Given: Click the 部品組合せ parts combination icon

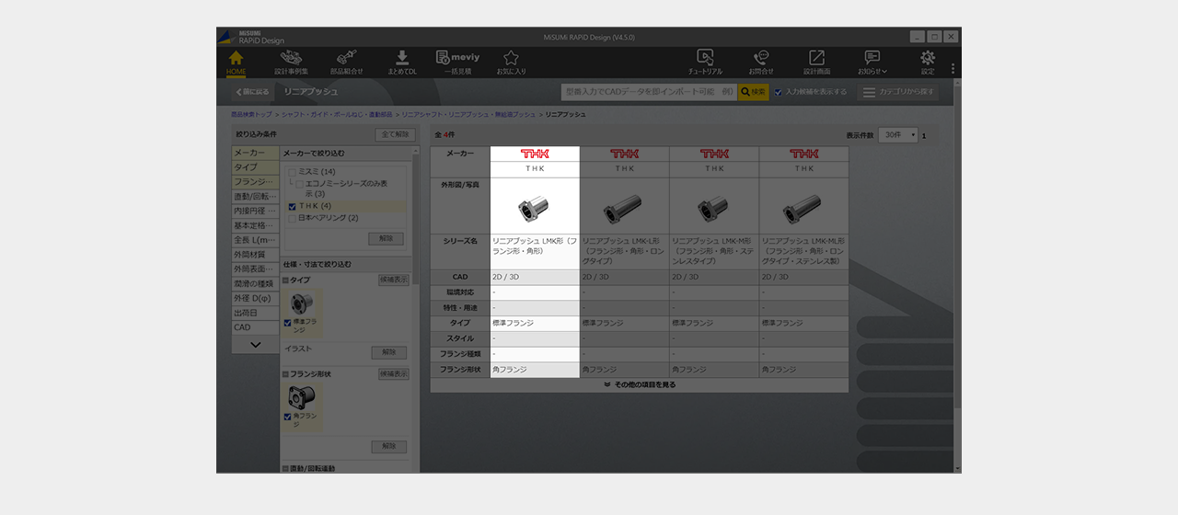Looking at the screenshot, I should click(x=346, y=62).
